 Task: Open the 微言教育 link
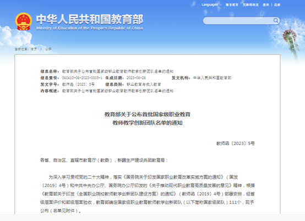[x=232, y=4]
